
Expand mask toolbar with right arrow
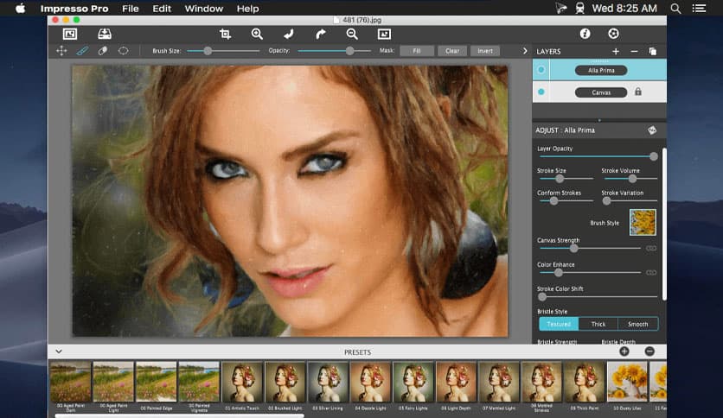pyautogui.click(x=525, y=51)
